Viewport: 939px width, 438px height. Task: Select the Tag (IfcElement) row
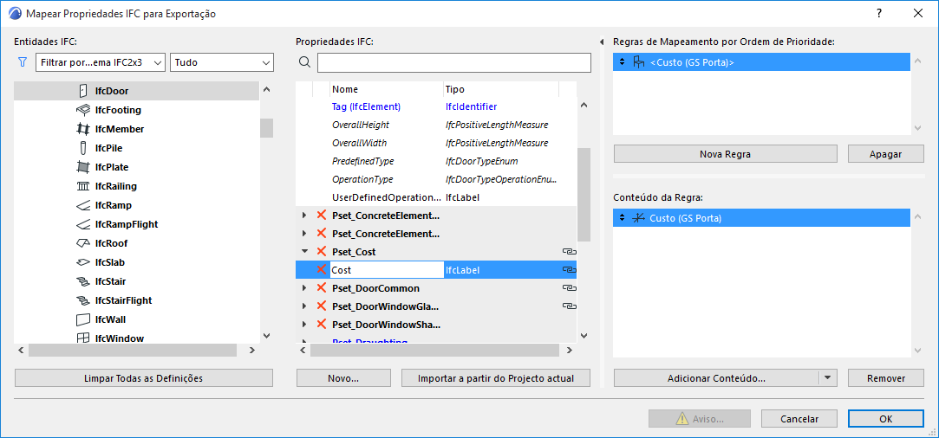tap(436, 106)
